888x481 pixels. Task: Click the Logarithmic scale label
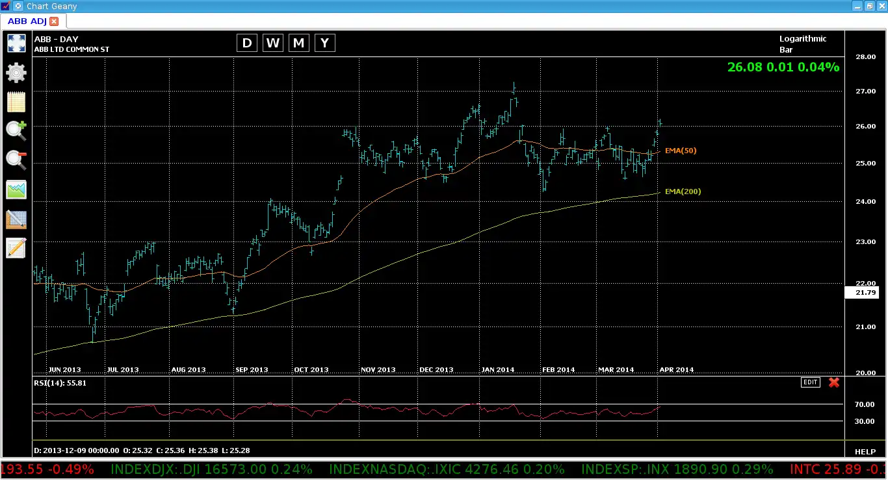pos(803,39)
